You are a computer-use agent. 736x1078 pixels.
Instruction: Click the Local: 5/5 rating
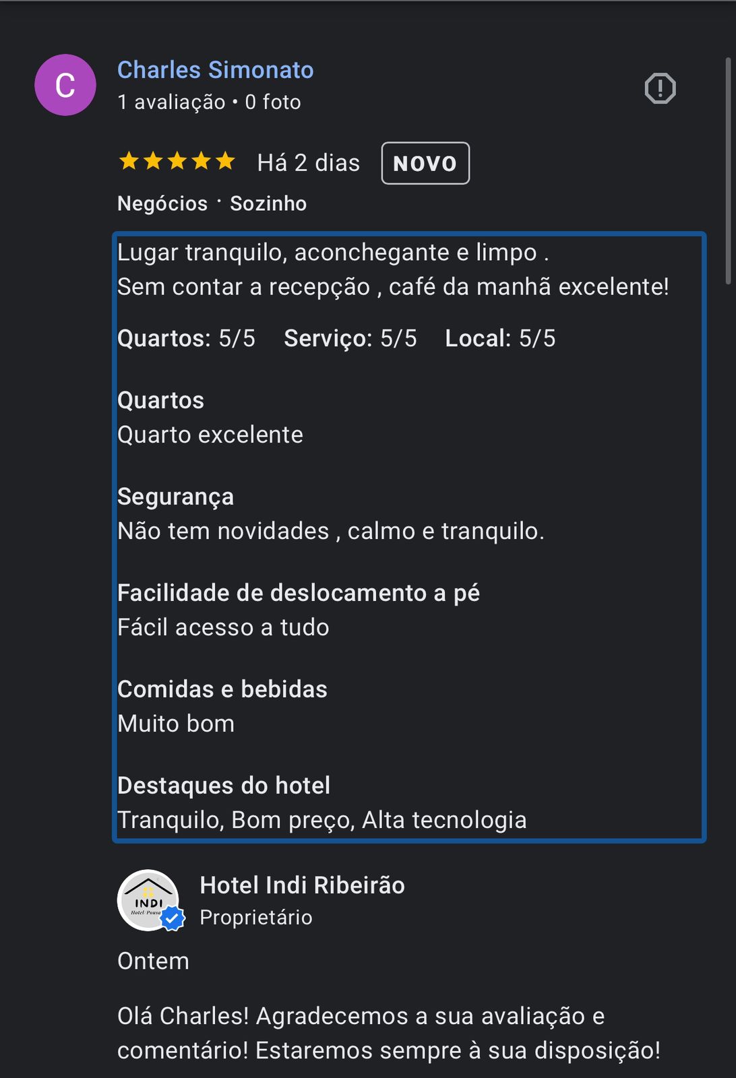(x=500, y=338)
